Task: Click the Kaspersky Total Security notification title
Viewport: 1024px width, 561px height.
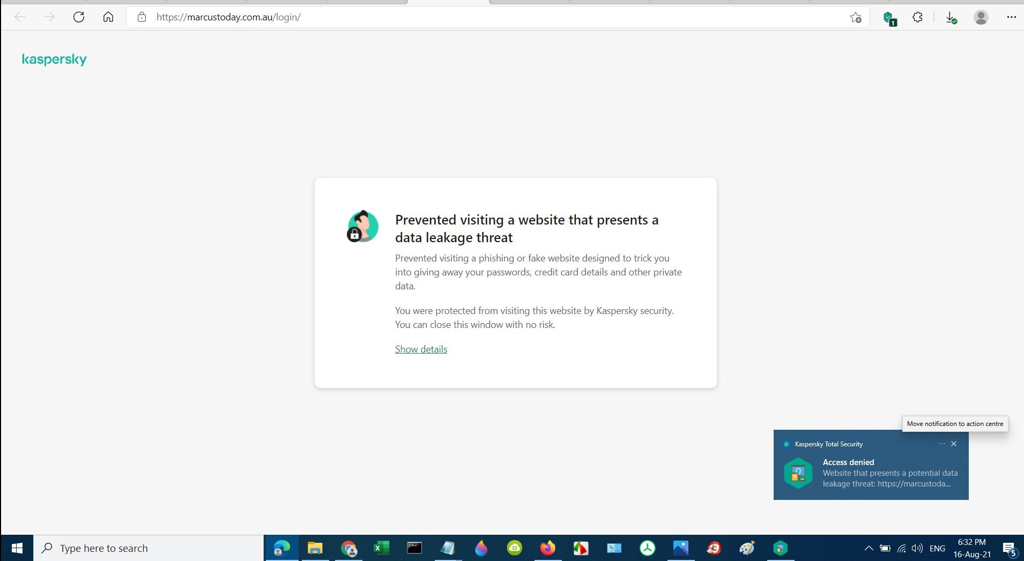Action: 829,444
